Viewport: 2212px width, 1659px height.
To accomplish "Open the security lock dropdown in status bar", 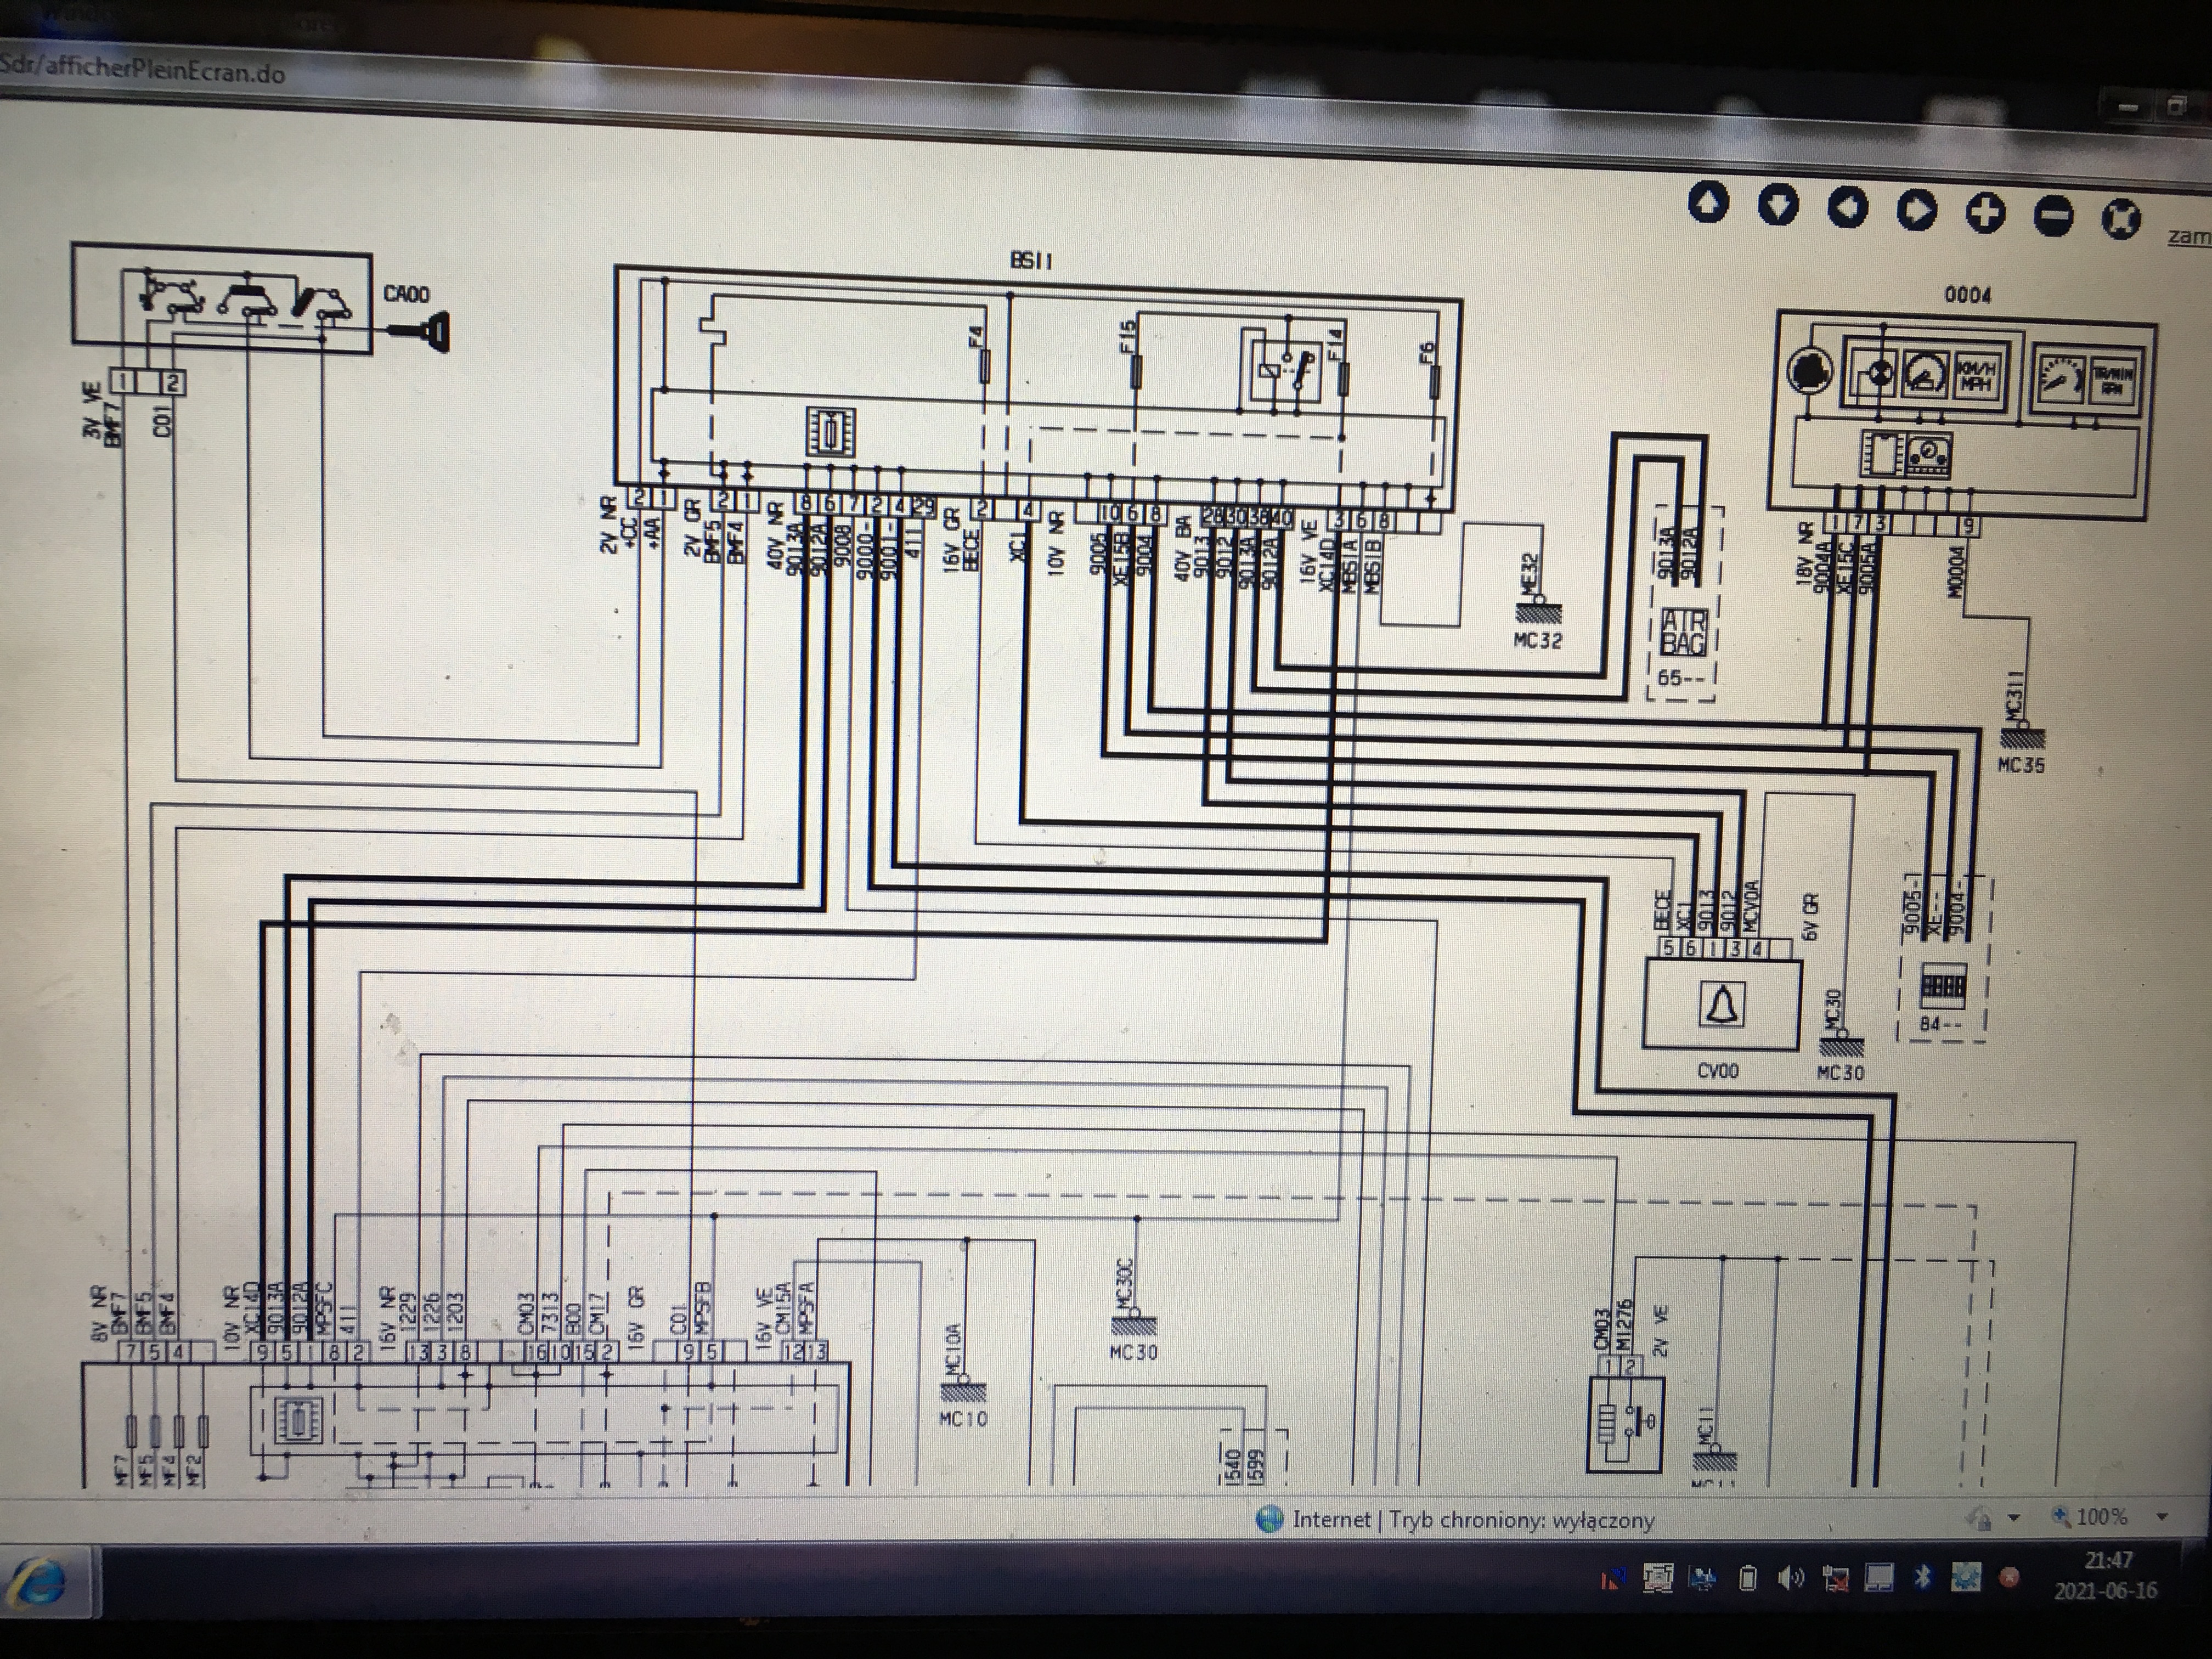I will (2014, 1518).
